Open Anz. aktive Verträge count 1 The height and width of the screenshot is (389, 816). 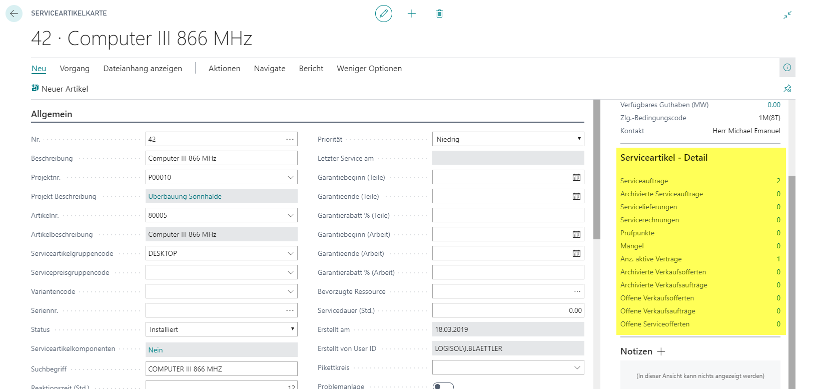778,259
